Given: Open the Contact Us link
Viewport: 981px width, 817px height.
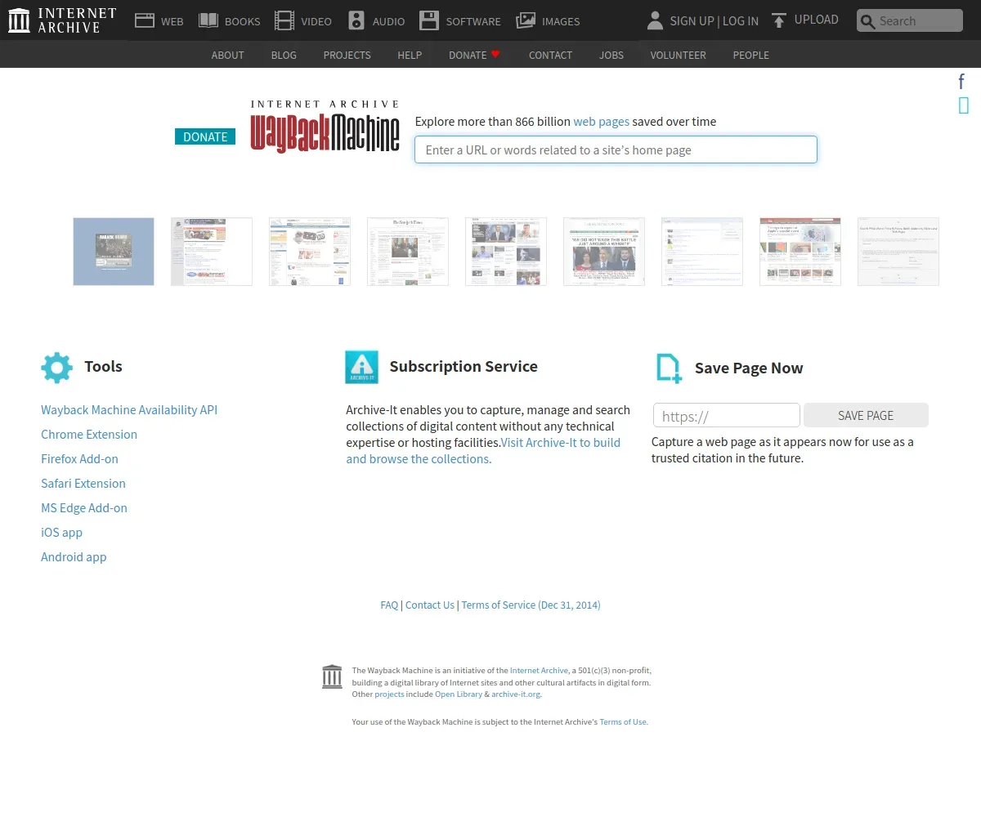Looking at the screenshot, I should tap(429, 605).
